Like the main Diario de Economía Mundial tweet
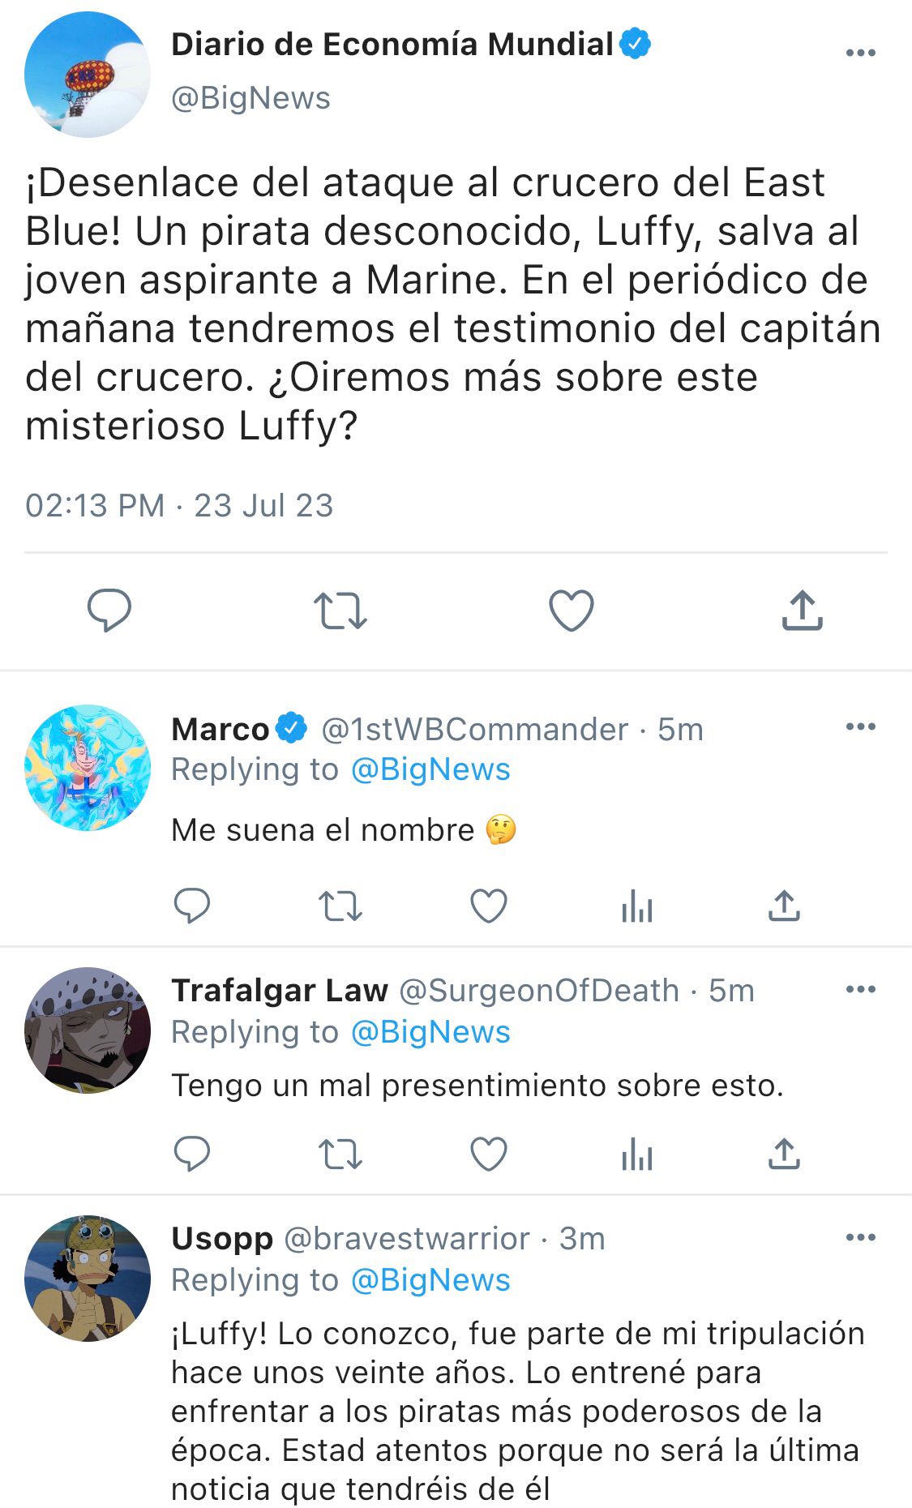The height and width of the screenshot is (1508, 912). point(572,610)
